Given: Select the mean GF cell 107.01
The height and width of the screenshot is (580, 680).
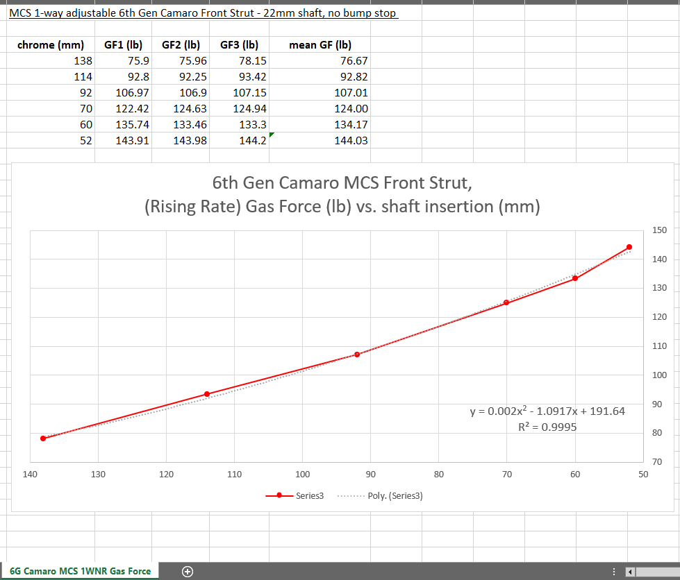Looking at the screenshot, I should [320, 93].
